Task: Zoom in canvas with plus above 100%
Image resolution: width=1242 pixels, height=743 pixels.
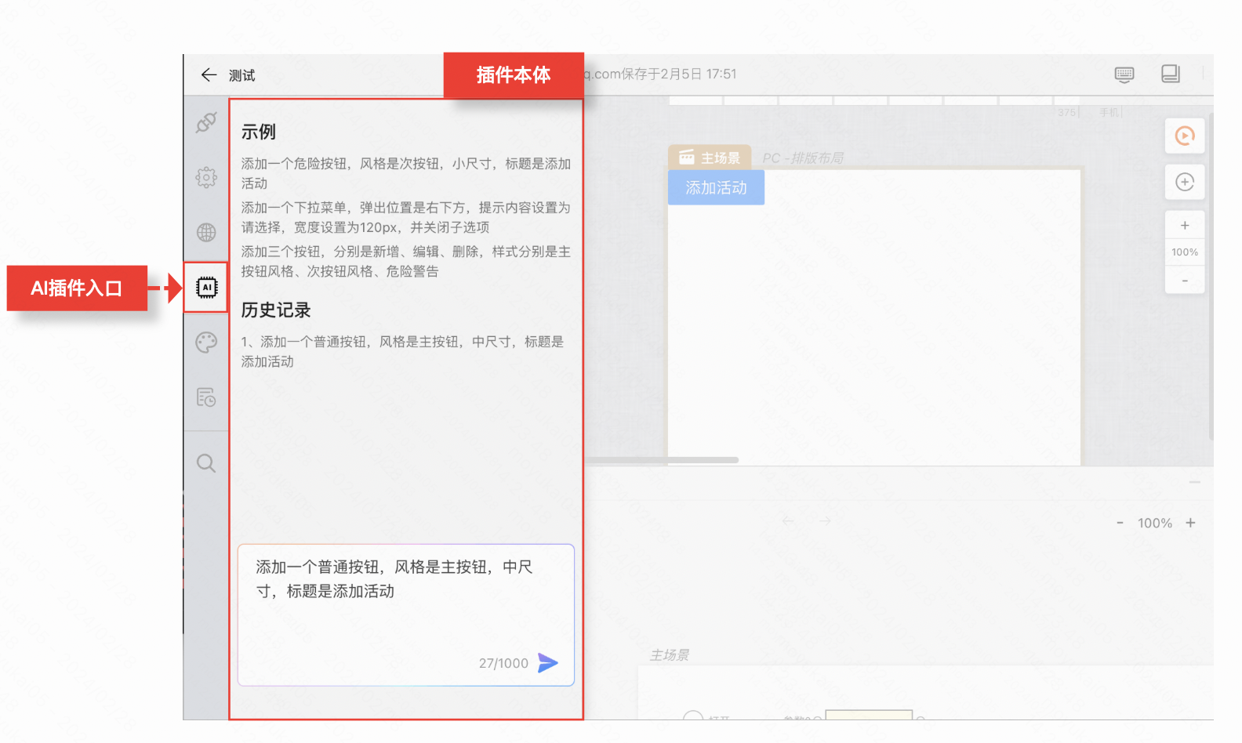Action: (x=1184, y=226)
